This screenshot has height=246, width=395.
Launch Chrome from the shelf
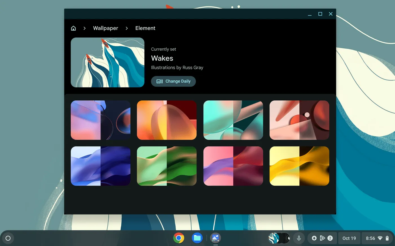179,238
